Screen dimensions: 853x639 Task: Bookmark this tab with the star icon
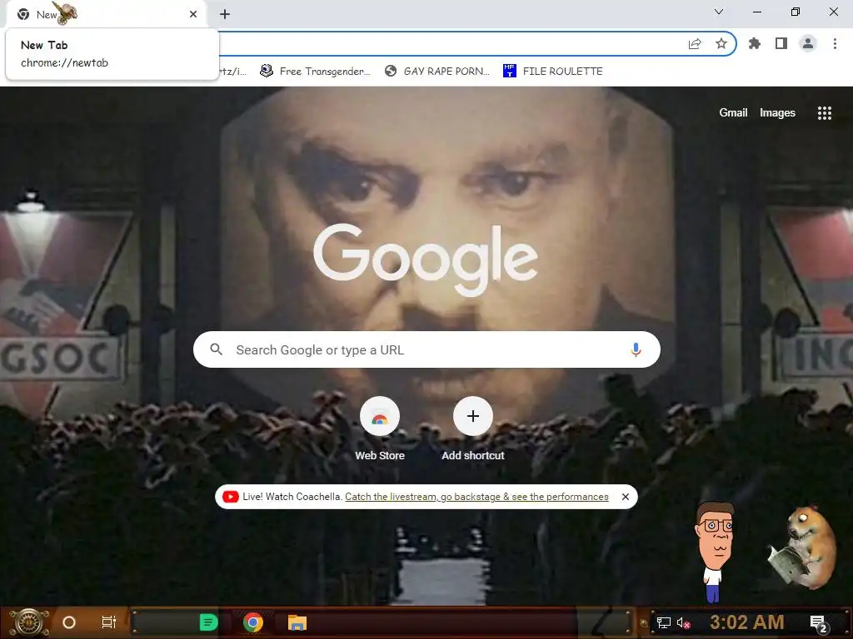click(721, 43)
